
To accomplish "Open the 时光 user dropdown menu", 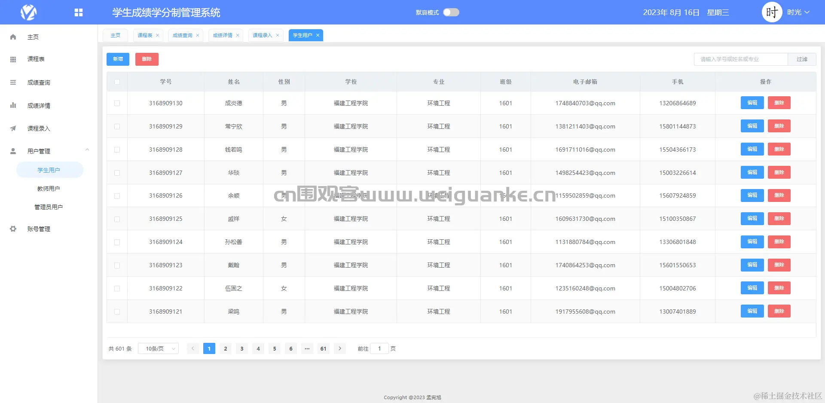I will coord(798,12).
